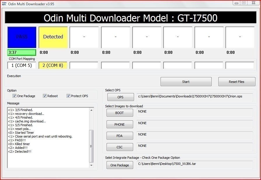Close the Odin Multi Downloader window
Image resolution: width=261 pixels, height=180 pixels.
tap(253, 3)
